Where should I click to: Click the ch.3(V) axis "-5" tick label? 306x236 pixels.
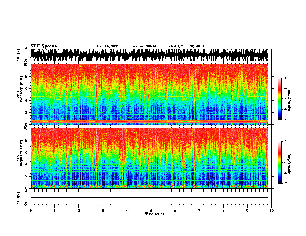point(26,204)
